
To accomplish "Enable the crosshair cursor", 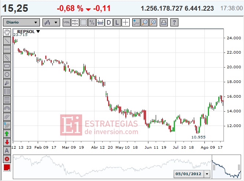I will click(125, 22).
